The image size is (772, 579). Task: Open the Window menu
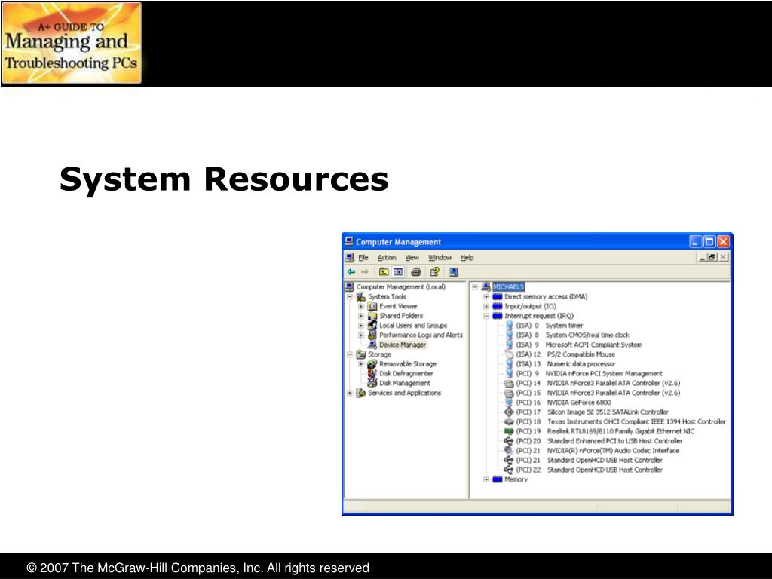[x=440, y=258]
